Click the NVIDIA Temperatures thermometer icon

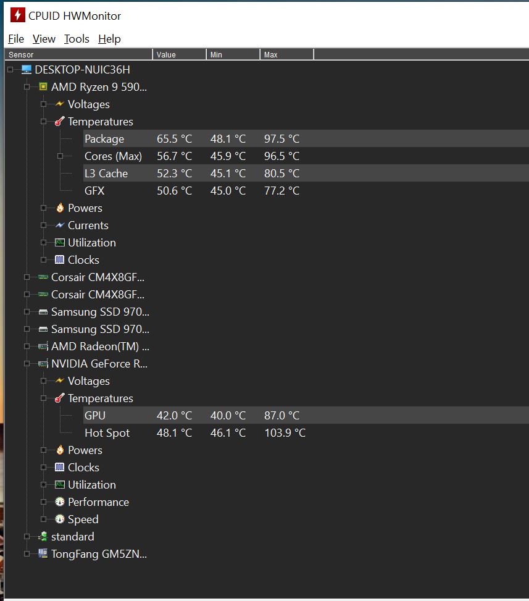coord(59,398)
